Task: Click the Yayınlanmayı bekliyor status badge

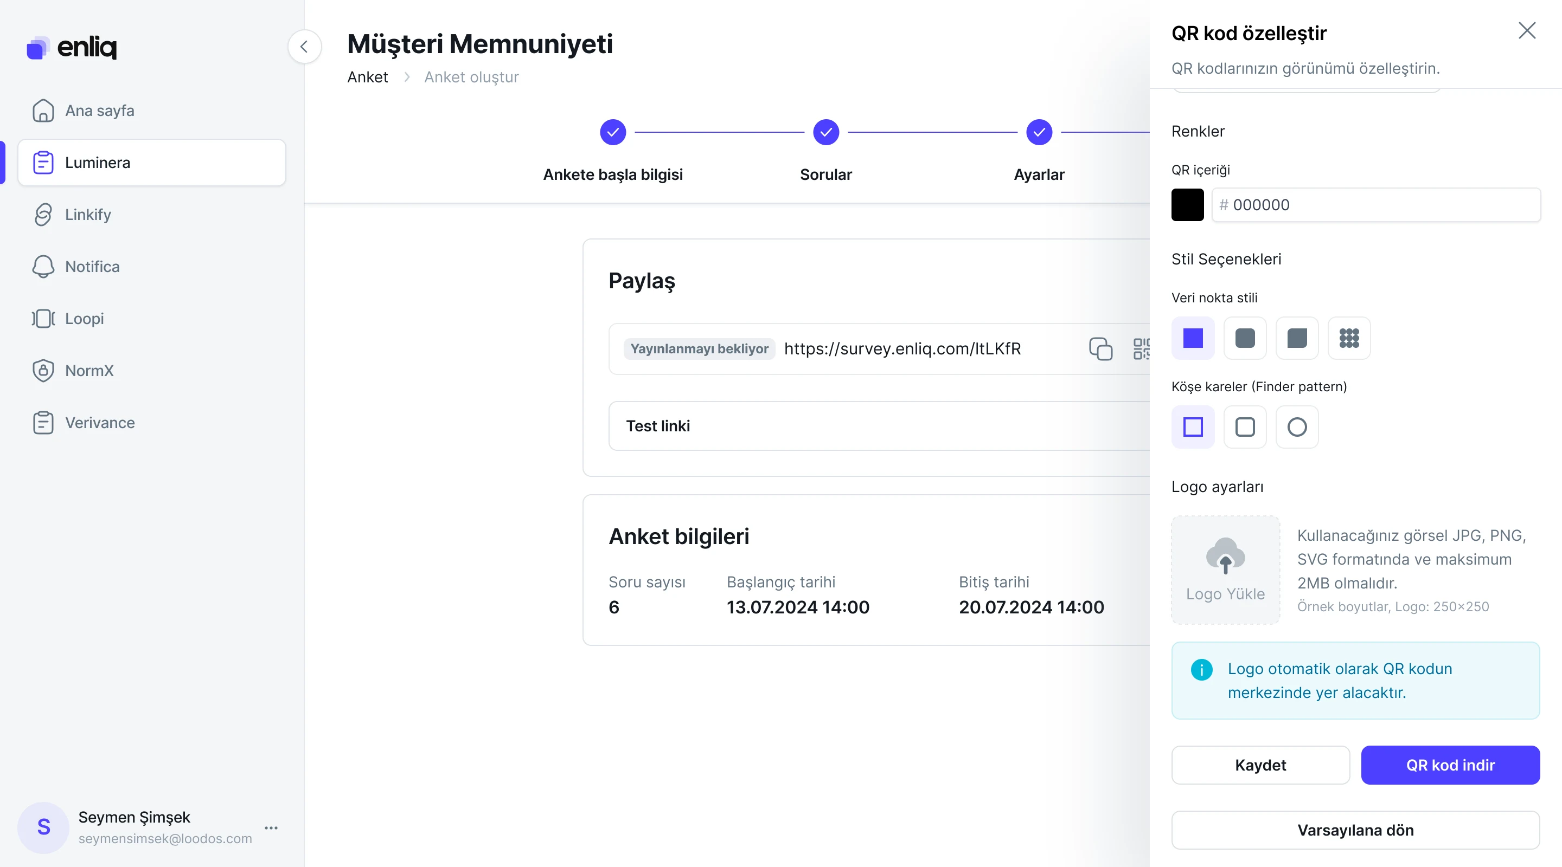Action: point(699,349)
